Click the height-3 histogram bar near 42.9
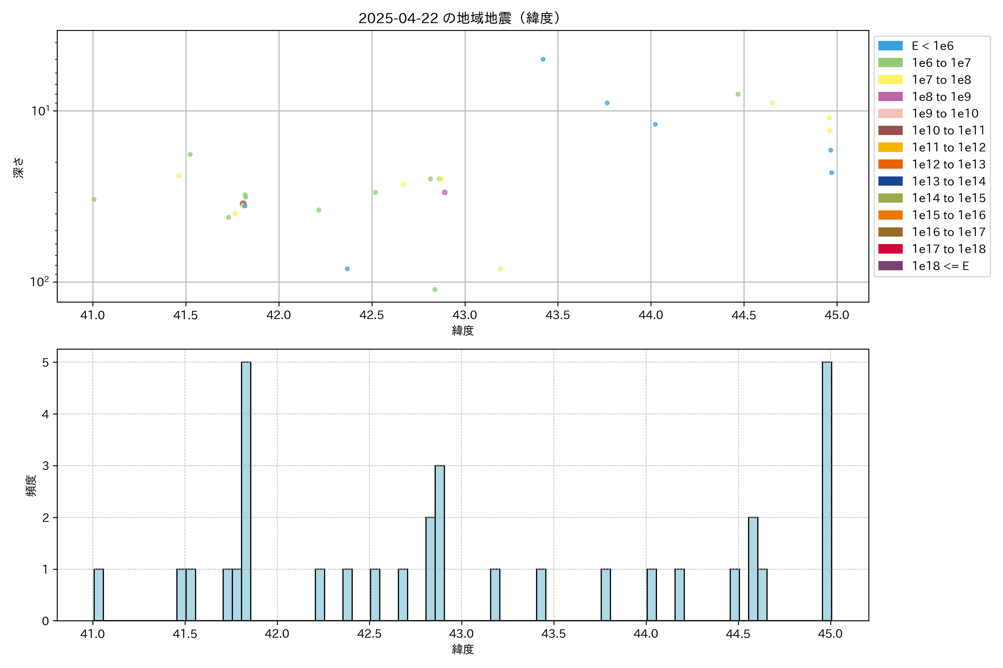The width and height of the screenshot is (1003, 668). coord(440,543)
